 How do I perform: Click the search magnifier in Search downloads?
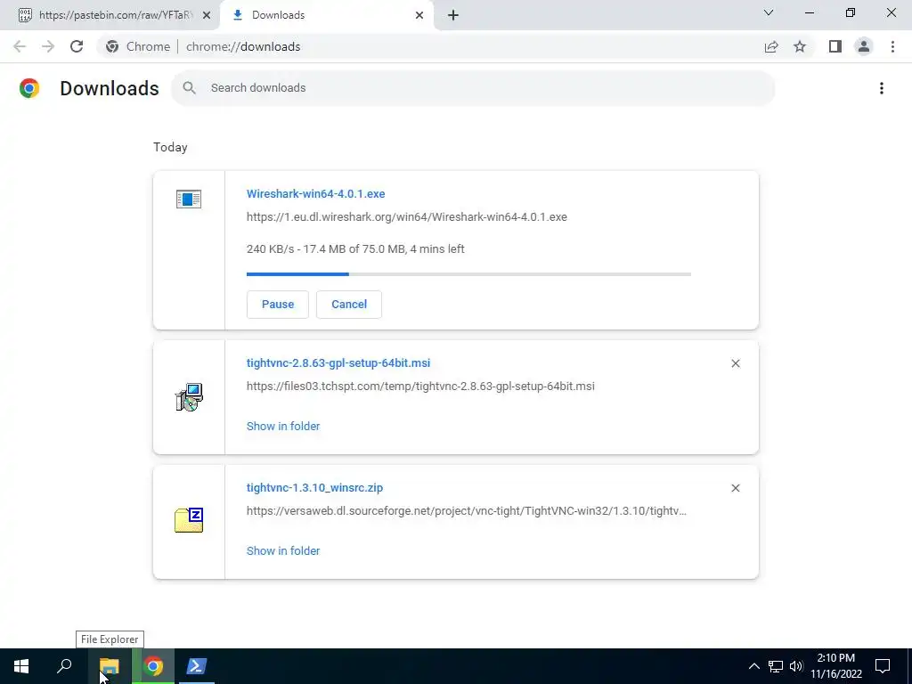coord(189,88)
